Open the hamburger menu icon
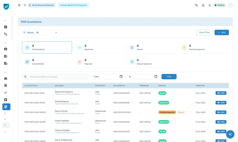 19,5
